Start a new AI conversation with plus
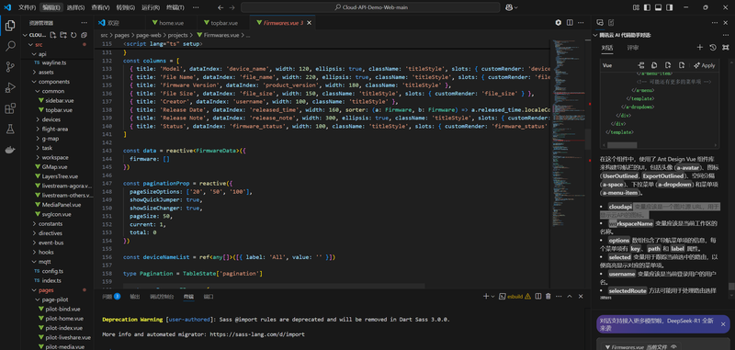 click(x=700, y=48)
